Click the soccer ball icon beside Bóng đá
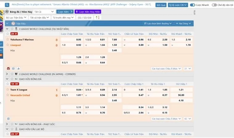Screen dimensions: 234x138 [x=7, y=12]
